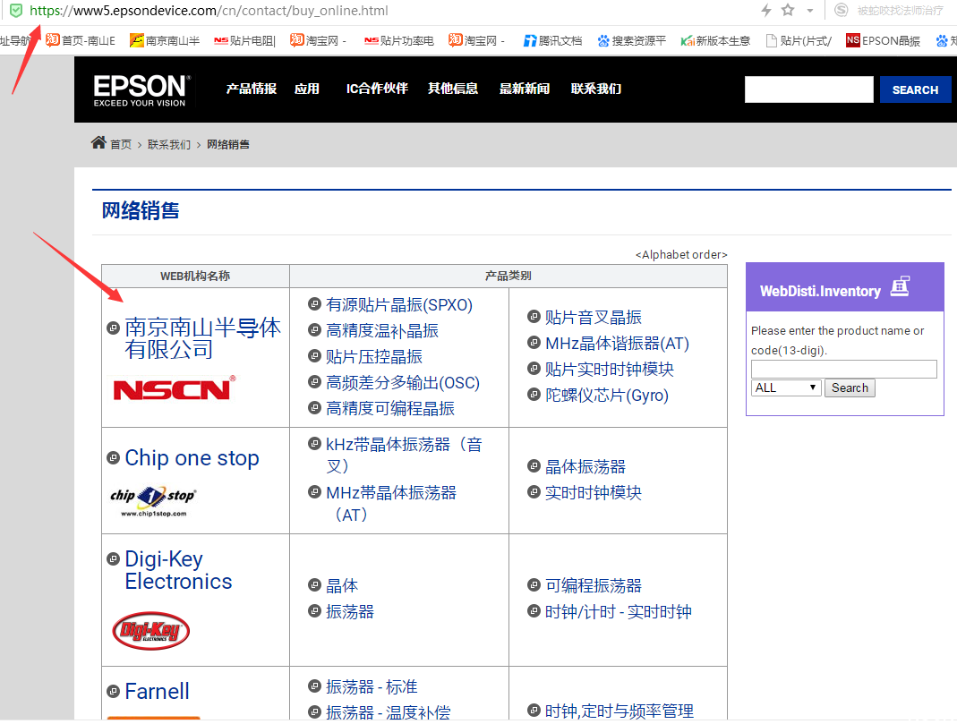Open the ALL category dropdown
Screen dimensions: 957x724
(786, 388)
